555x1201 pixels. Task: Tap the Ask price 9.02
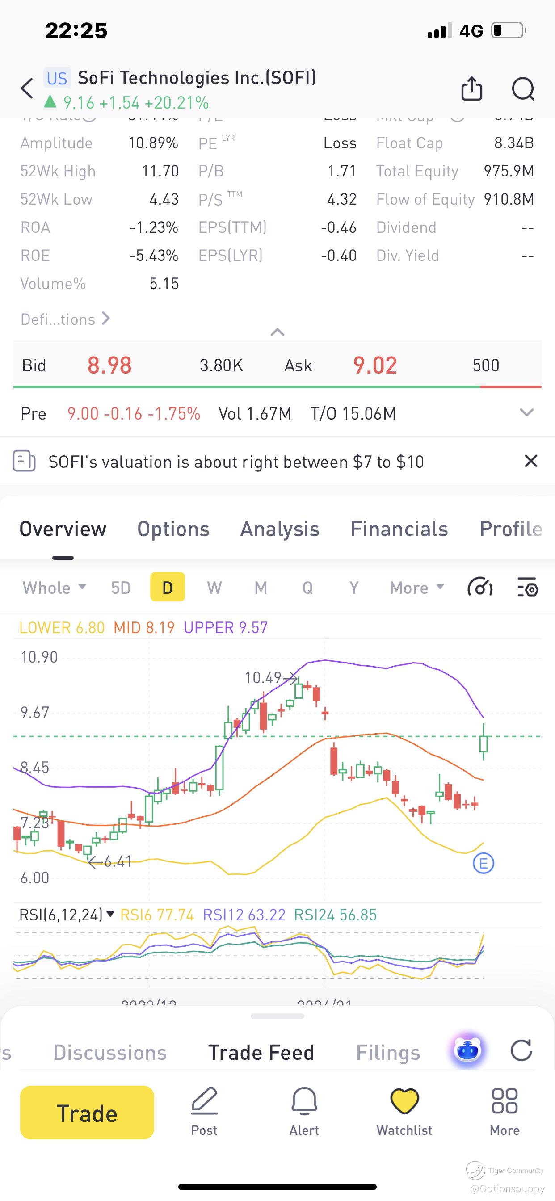click(x=375, y=365)
